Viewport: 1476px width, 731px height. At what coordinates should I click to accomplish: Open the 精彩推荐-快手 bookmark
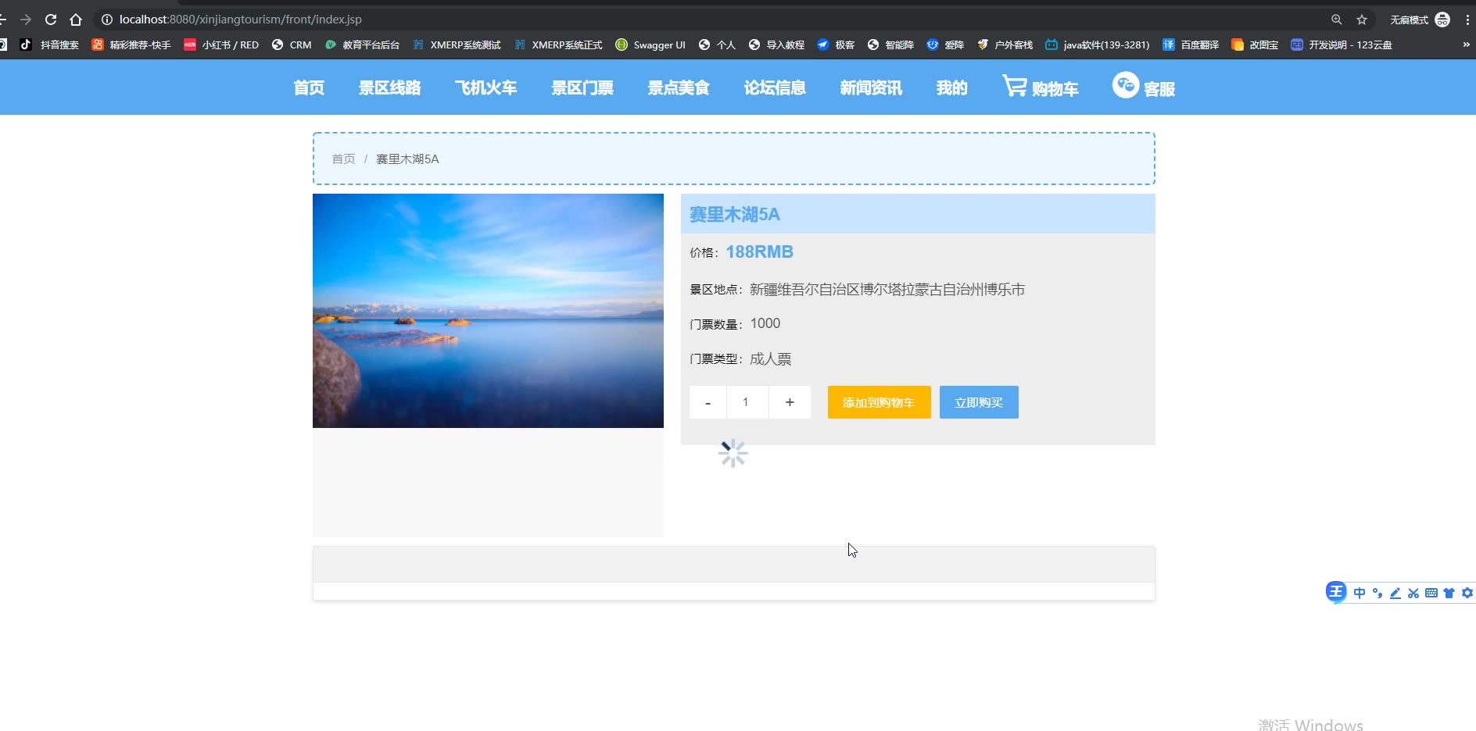coord(131,45)
